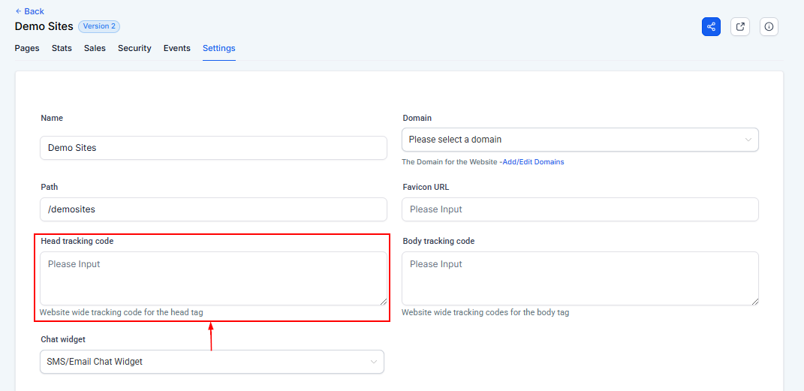Expand the Domain selection dropdown
Screen dimensions: 804x391
580,140
